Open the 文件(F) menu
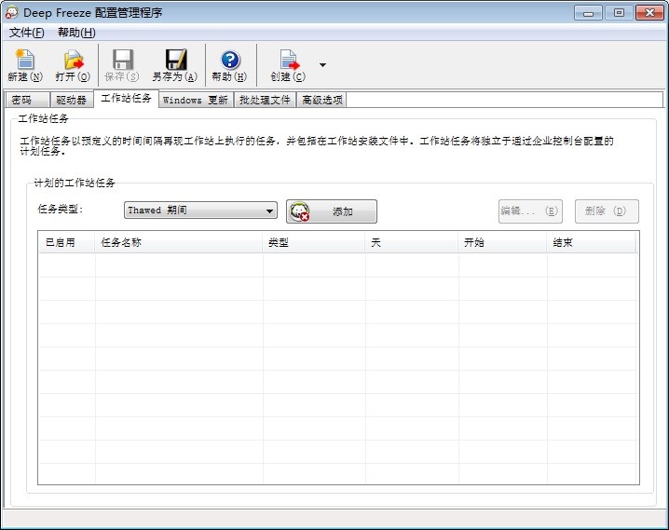The height and width of the screenshot is (530, 669). pyautogui.click(x=27, y=33)
